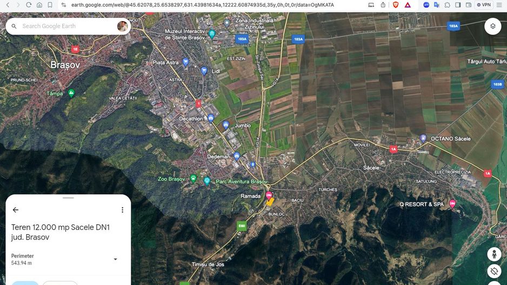Click the Search Google Earth field
The image size is (507, 285).
pos(65,26)
